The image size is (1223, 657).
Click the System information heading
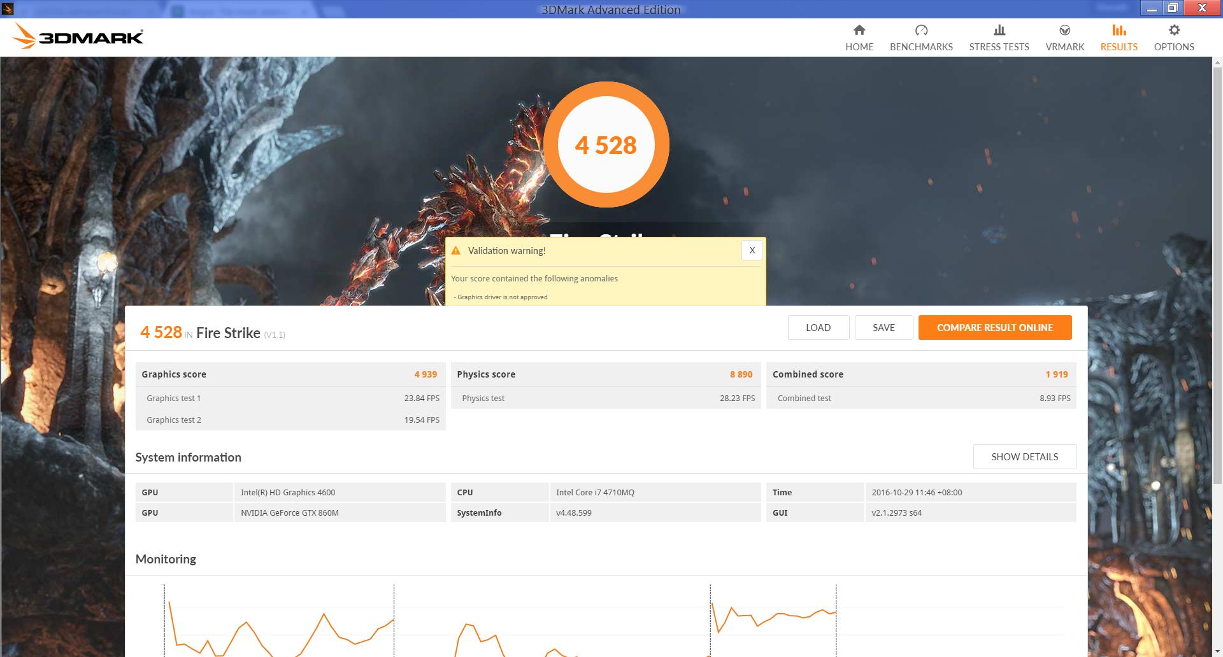[x=188, y=457]
